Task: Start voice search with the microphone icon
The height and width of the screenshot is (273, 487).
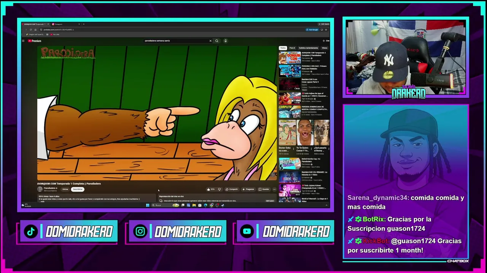Action: point(225,41)
